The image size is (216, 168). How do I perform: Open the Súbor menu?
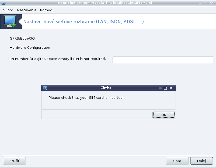[8, 10]
